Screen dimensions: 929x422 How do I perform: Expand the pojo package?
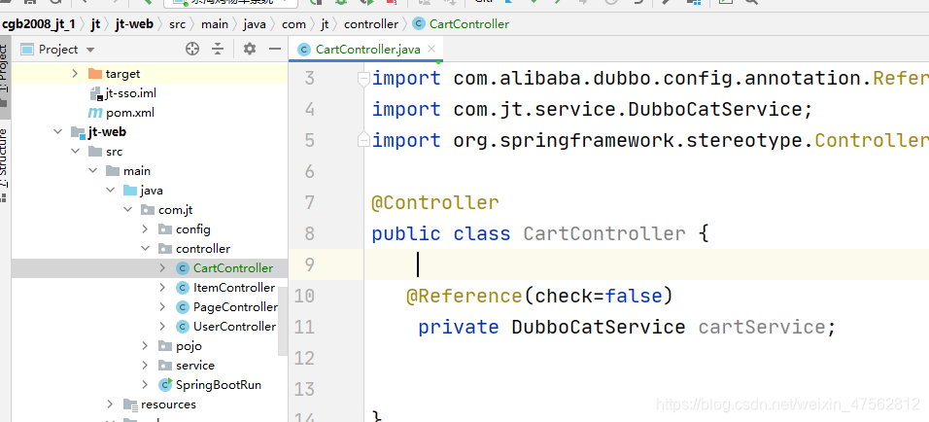[x=145, y=345]
